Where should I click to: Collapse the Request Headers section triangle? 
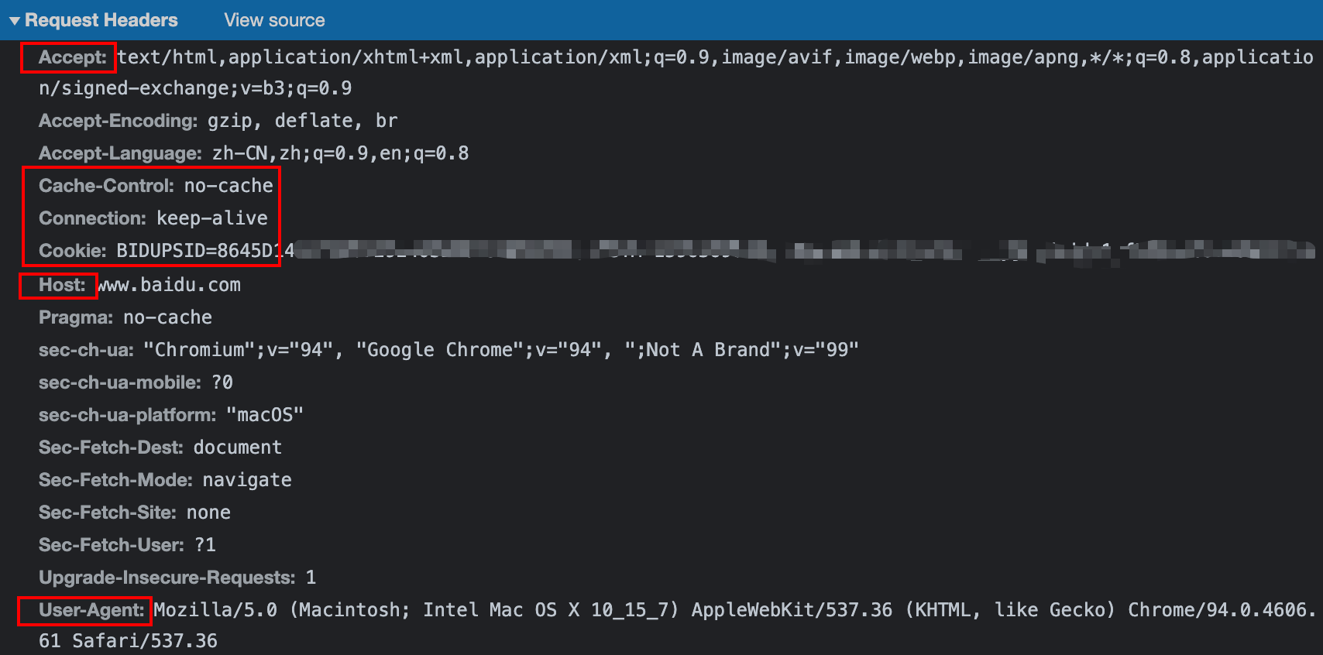15,21
